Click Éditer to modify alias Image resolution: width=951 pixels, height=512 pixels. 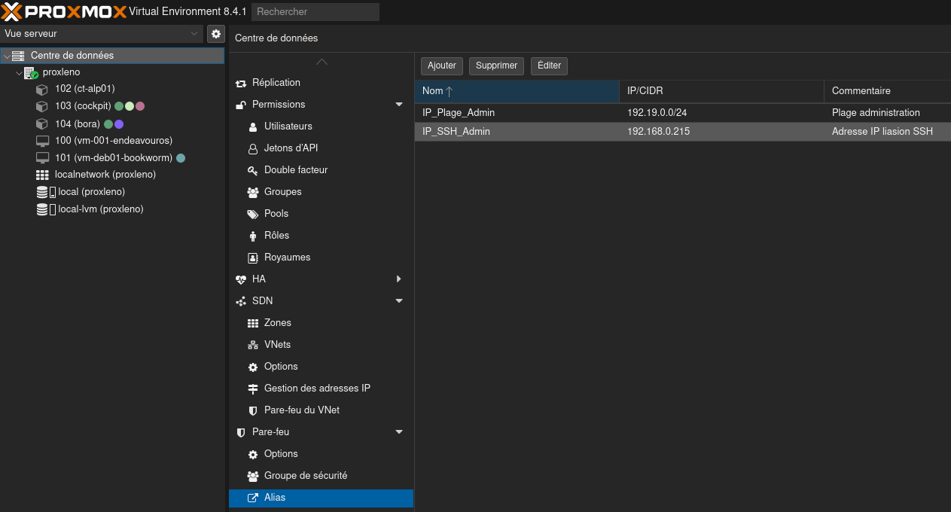(549, 66)
